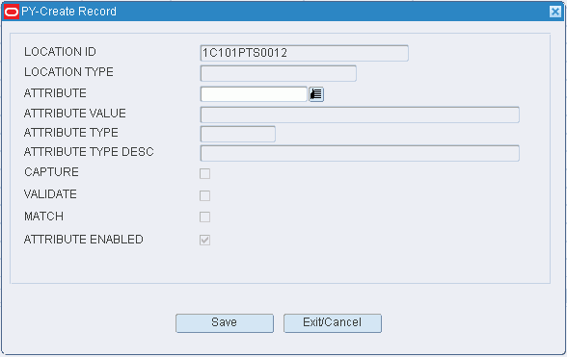
Task: Click the Oracle logo icon in title bar
Action: coord(12,12)
